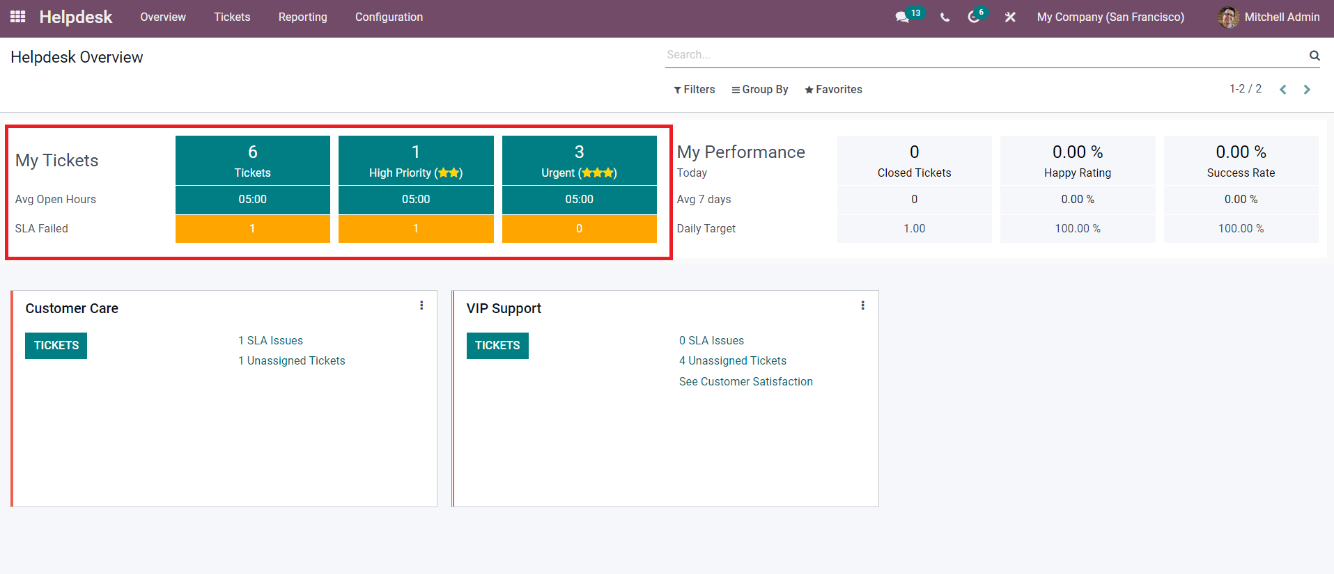This screenshot has height=574, width=1334.
Task: Open the apps grid menu icon
Action: [x=18, y=17]
